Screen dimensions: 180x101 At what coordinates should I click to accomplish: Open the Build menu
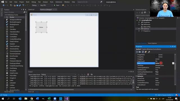28,2
